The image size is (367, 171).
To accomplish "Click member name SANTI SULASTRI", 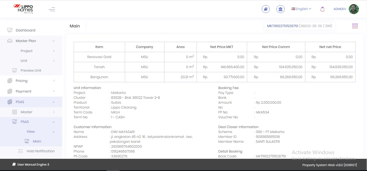I will [x=268, y=142].
